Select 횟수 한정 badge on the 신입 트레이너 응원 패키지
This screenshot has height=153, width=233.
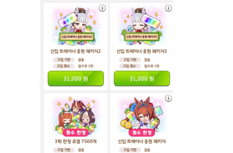tap(142, 133)
